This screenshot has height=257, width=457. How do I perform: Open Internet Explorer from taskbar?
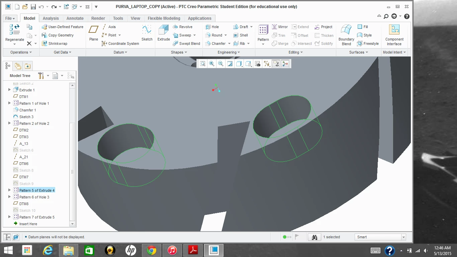48,250
